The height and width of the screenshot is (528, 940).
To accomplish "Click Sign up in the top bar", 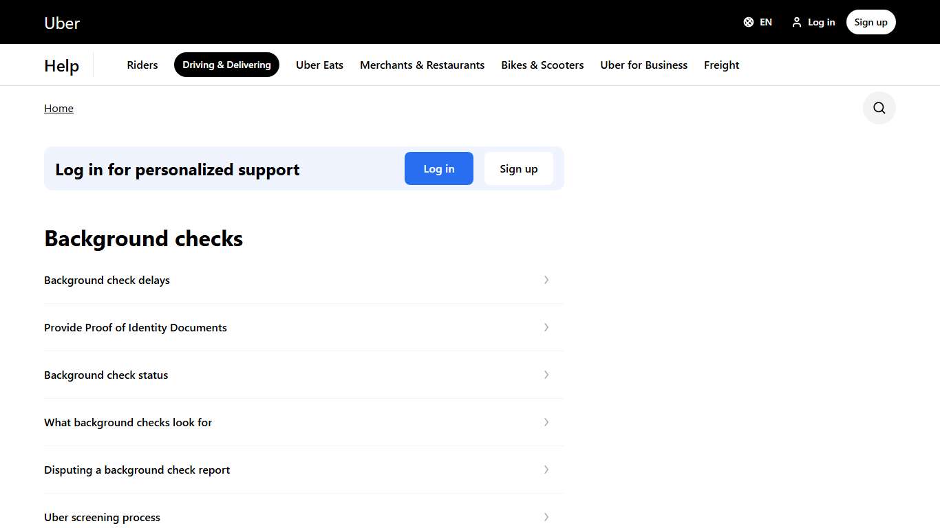I will point(870,21).
